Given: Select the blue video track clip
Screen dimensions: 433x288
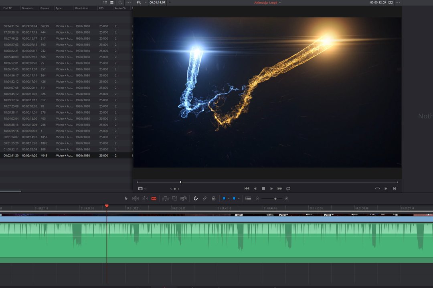Looking at the screenshot, I should tap(216, 219).
